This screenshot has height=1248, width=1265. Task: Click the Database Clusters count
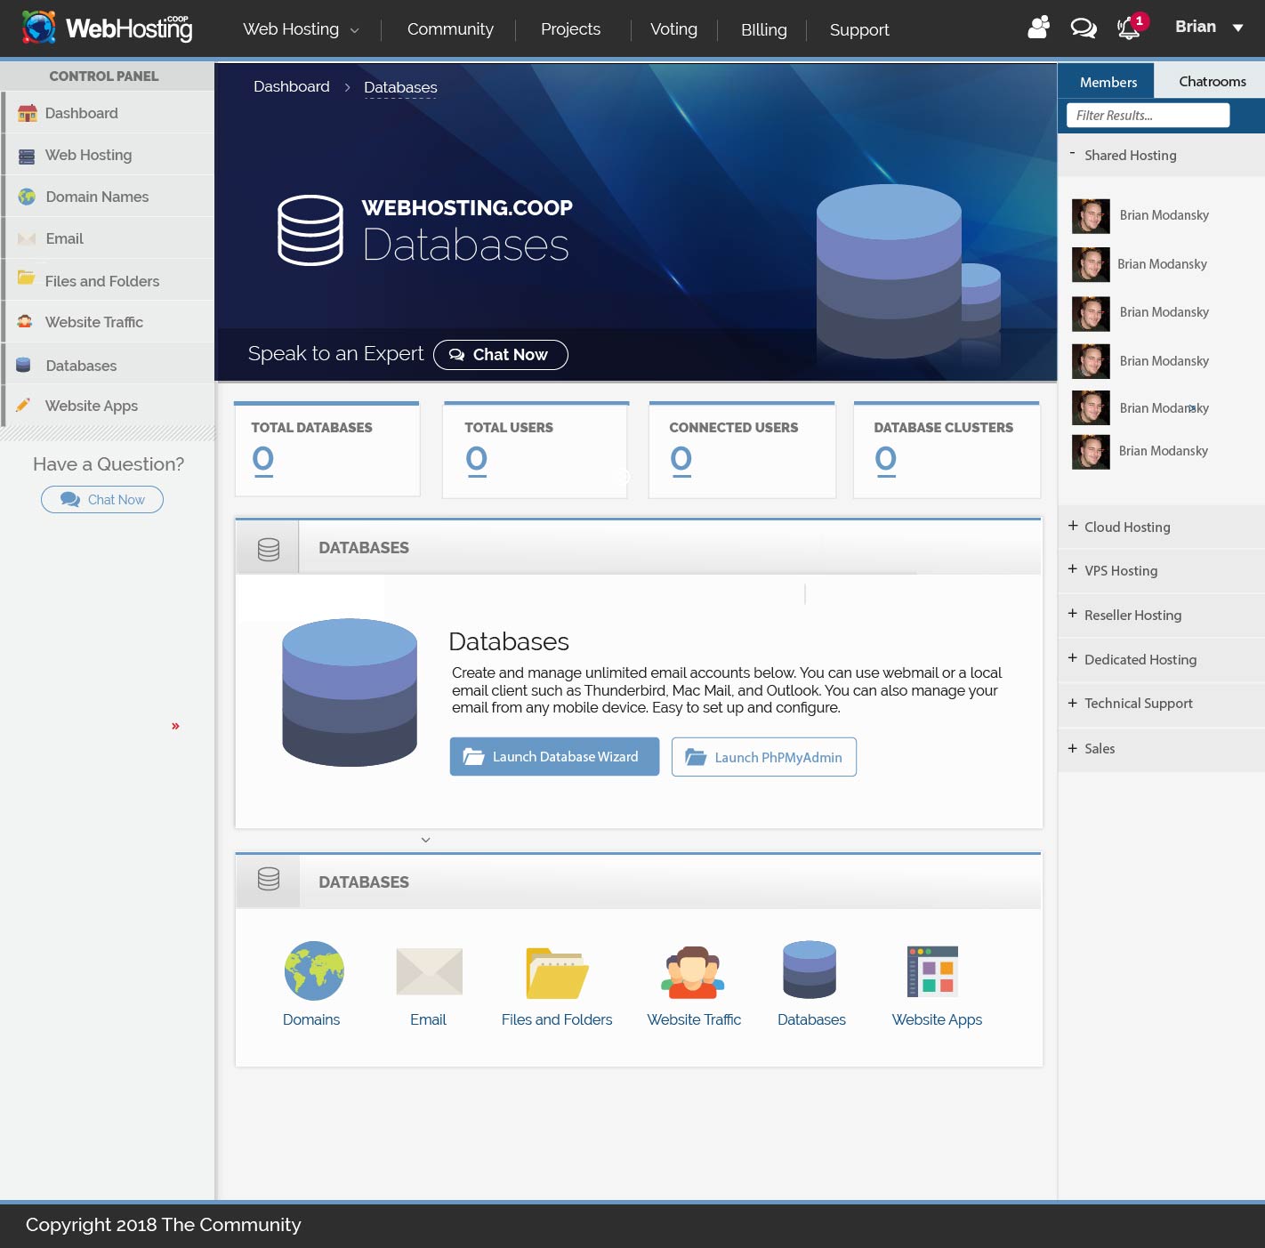[886, 459]
